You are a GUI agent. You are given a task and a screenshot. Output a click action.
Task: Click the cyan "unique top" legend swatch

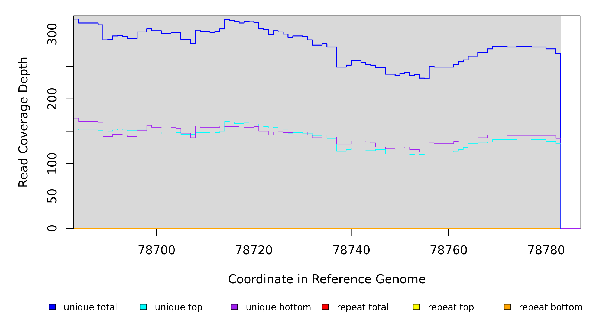[143, 307]
